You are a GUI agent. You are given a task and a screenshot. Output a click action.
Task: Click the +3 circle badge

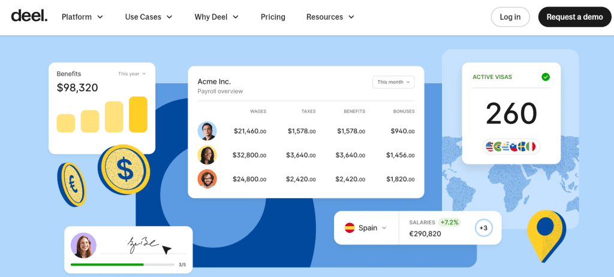coord(483,228)
